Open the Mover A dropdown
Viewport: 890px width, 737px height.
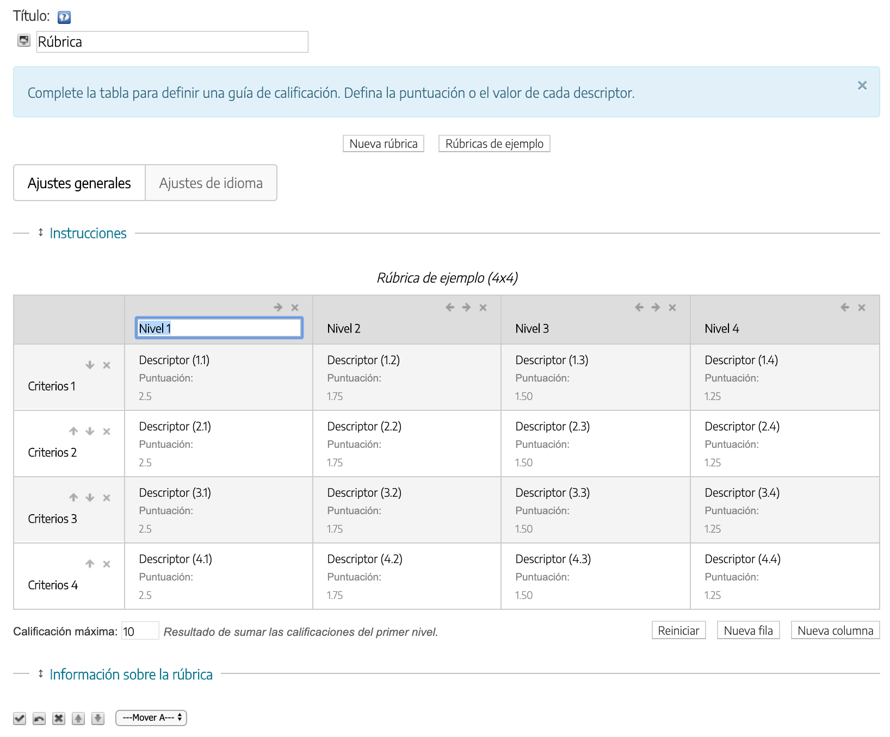coord(151,718)
